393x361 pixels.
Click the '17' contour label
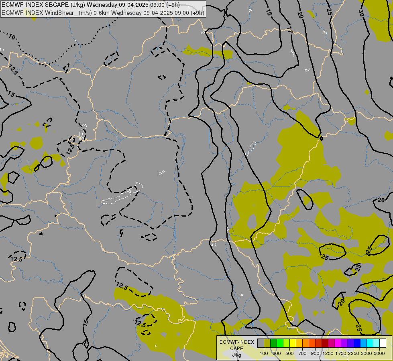click(289, 30)
